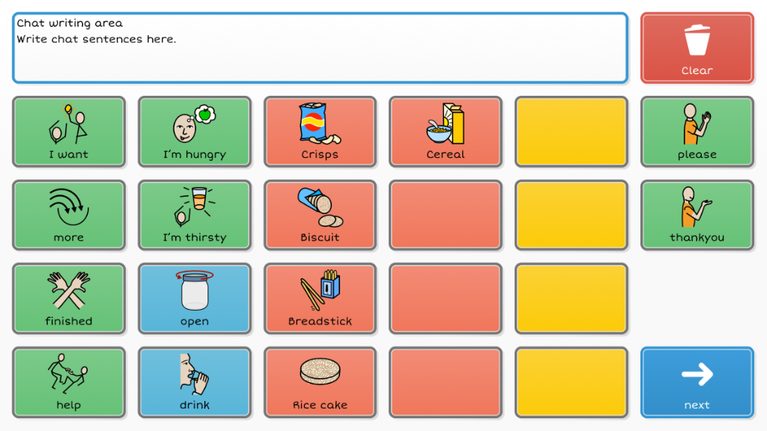Tap the 'I'm thirsty' symbol tile
The height and width of the screenshot is (431, 767).
(x=195, y=215)
